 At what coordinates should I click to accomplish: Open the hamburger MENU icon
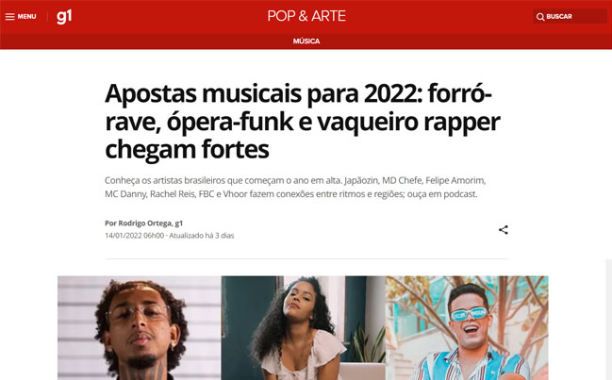[x=9, y=16]
